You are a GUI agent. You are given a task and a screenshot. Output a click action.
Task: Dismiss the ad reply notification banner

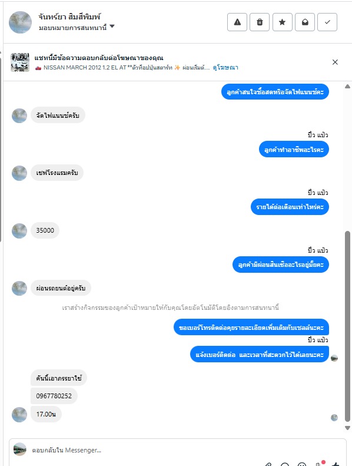coord(335,62)
